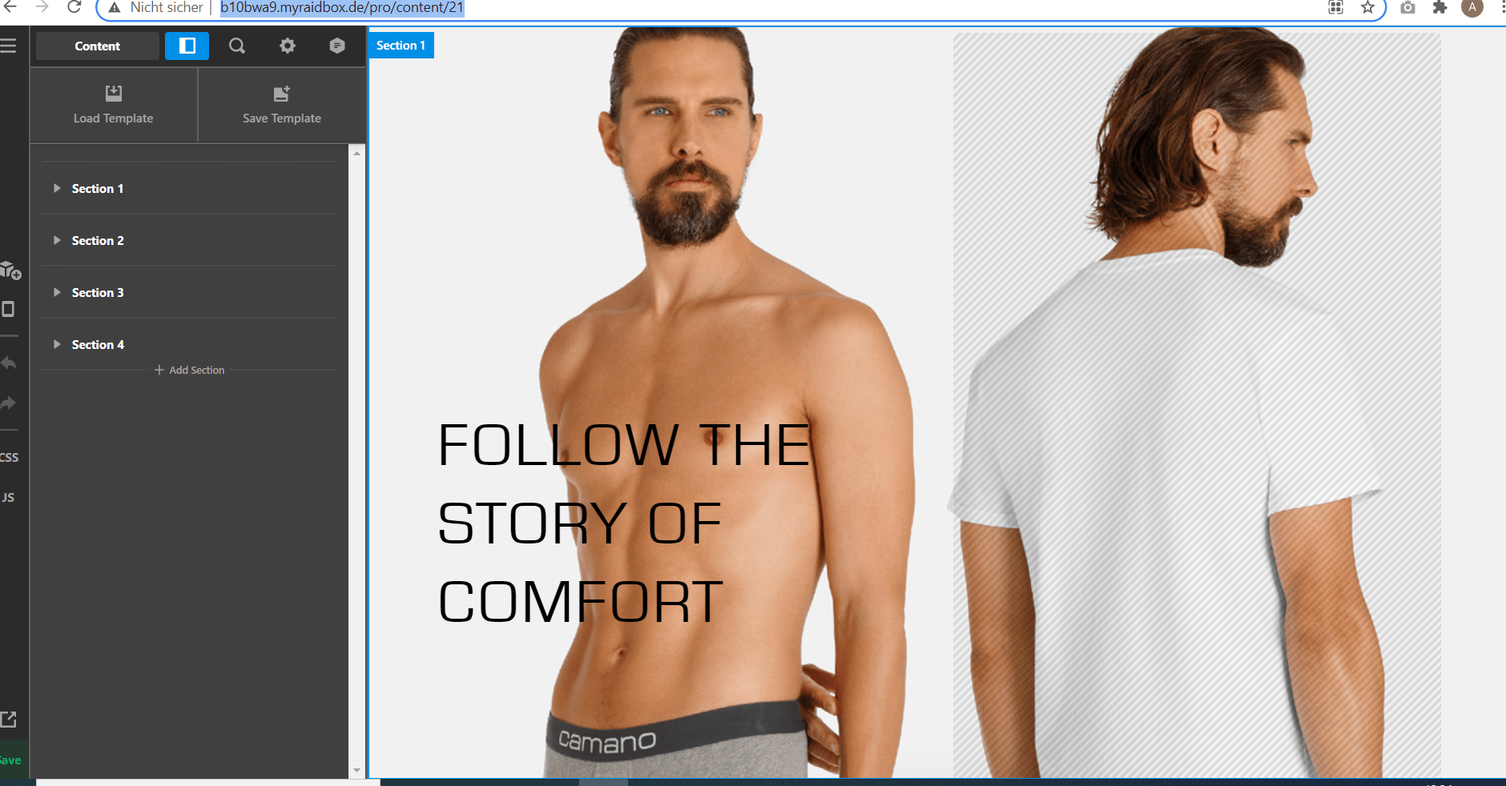Screen dimensions: 1506x786
Task: Click the Load Template button
Action: [114, 105]
